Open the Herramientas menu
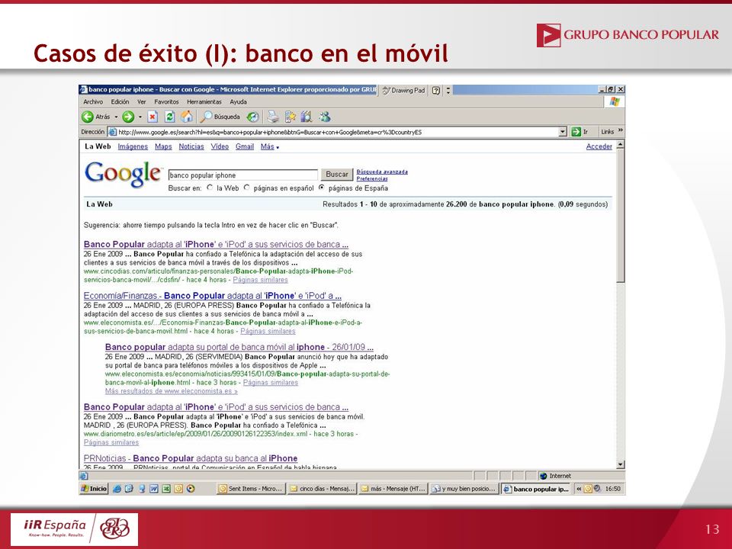This screenshot has width=732, height=549. pyautogui.click(x=204, y=101)
